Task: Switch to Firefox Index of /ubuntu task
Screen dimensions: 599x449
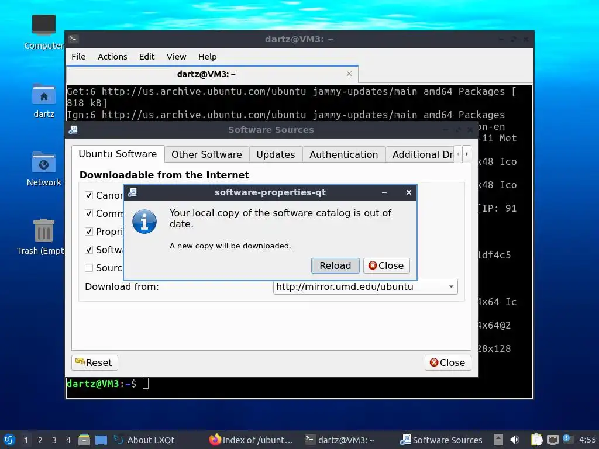Action: point(252,440)
